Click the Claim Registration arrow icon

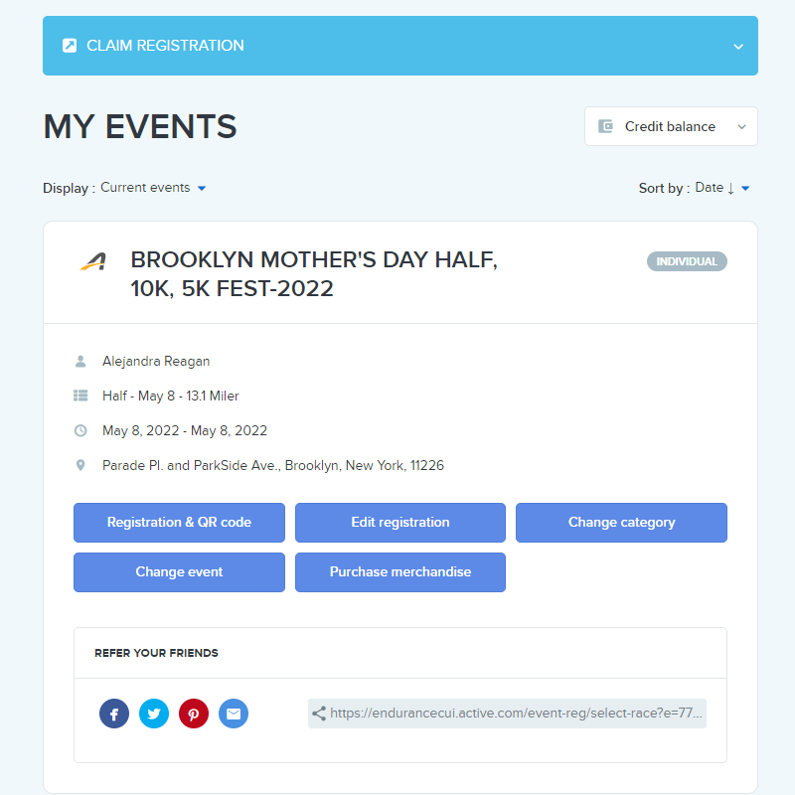(x=70, y=46)
